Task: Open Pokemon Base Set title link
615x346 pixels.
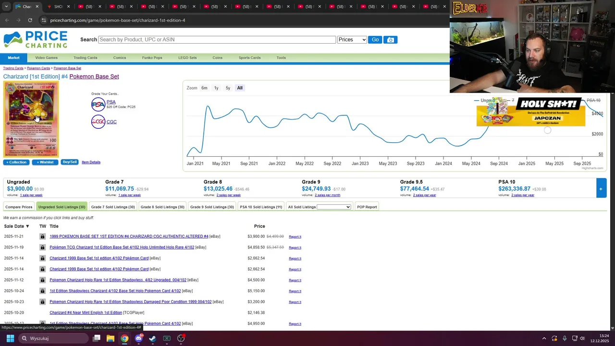Action: 94,76
